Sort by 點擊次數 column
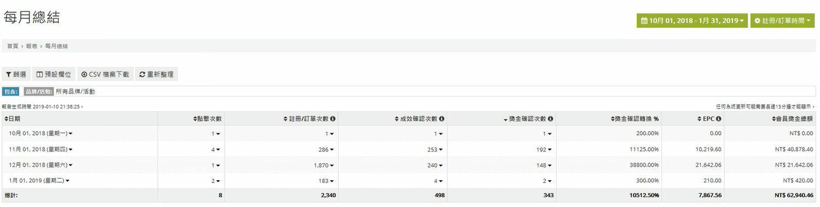Screen dimensions: 820x207 click(x=208, y=119)
